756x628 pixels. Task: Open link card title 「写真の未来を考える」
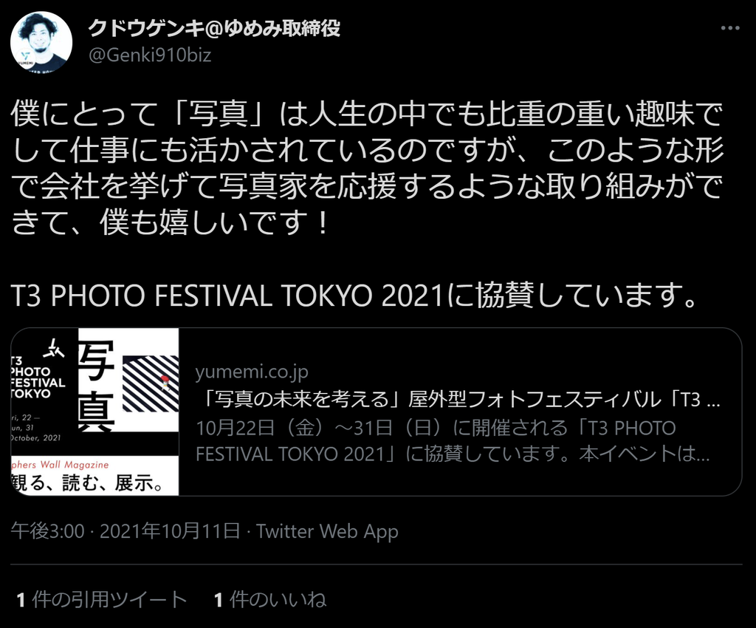pos(458,400)
